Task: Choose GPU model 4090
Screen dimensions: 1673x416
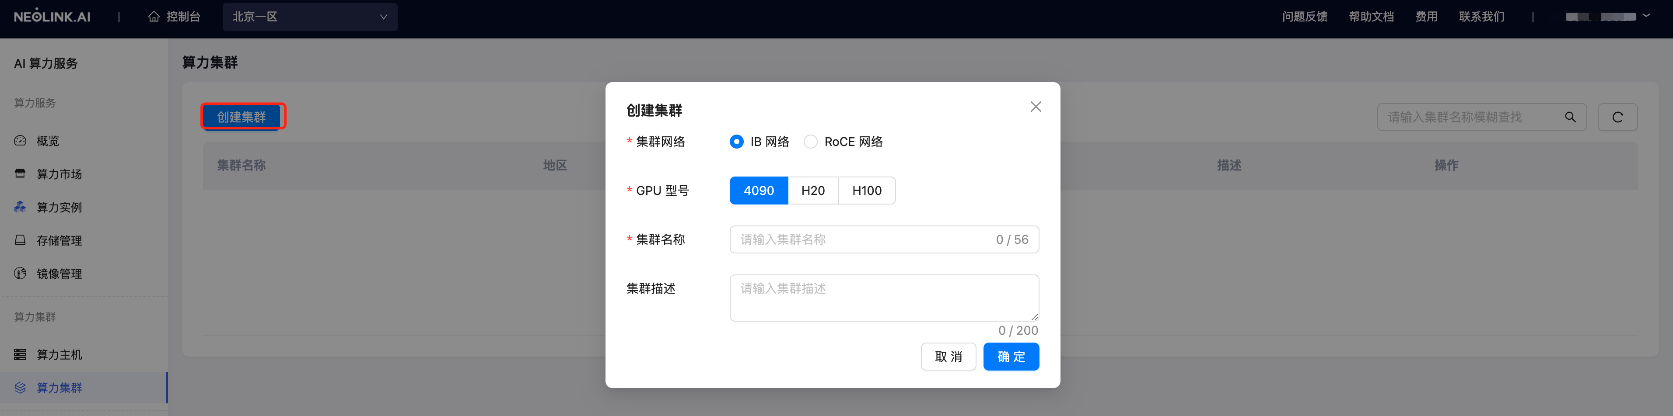Action: tap(759, 190)
